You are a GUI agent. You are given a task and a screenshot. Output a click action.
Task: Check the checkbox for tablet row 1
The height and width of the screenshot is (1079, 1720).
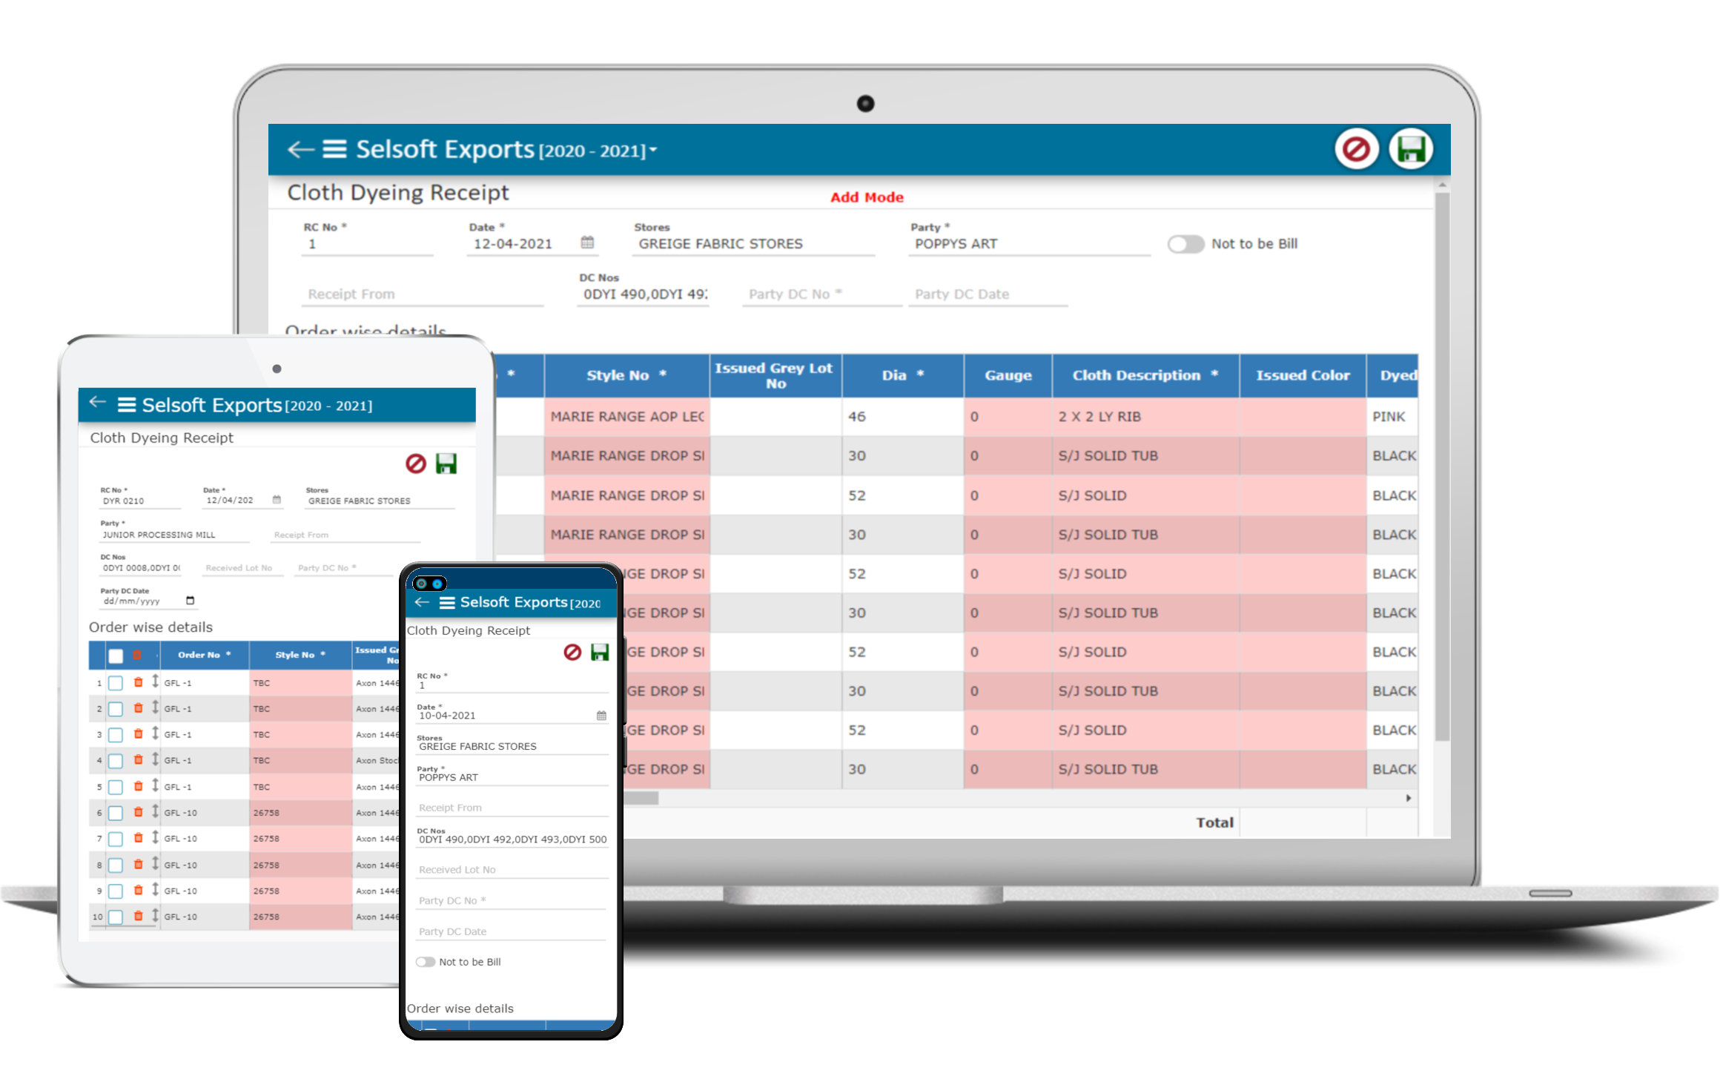116,683
